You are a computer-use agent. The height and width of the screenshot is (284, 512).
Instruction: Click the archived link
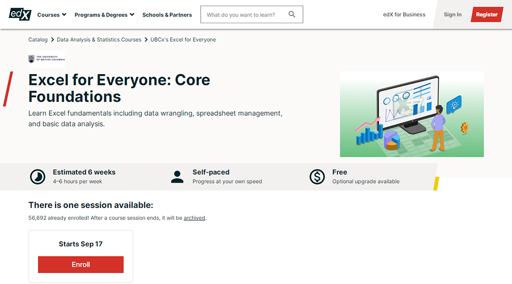(x=194, y=218)
